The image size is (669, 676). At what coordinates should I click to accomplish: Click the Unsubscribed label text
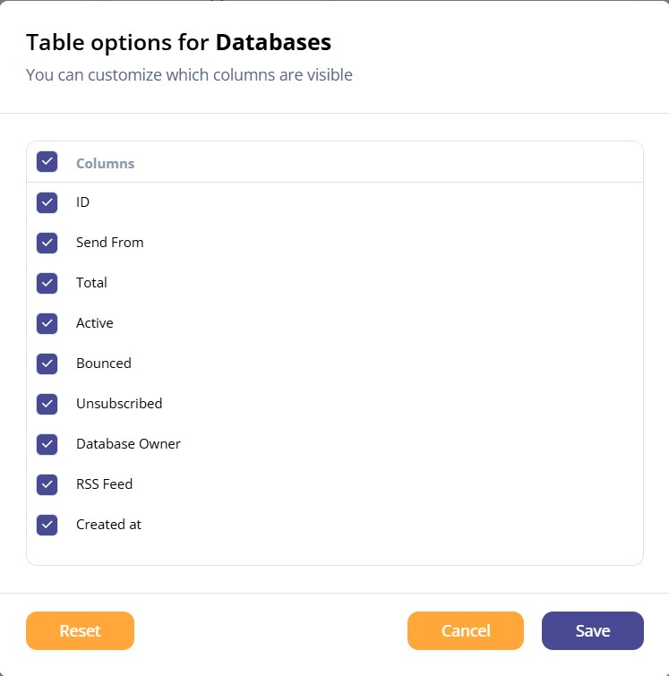click(119, 404)
